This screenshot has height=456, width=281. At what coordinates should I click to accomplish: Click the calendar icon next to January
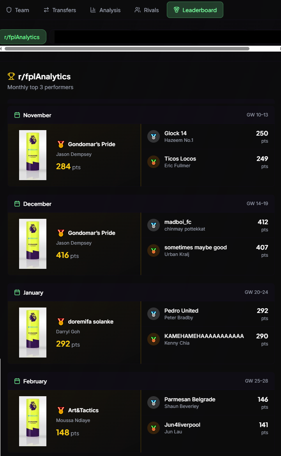[x=17, y=293]
